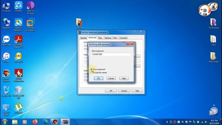Viewport: 222px width, 125px height.
Task: Select EaseUS Partition shortcut icon
Action: [18, 25]
